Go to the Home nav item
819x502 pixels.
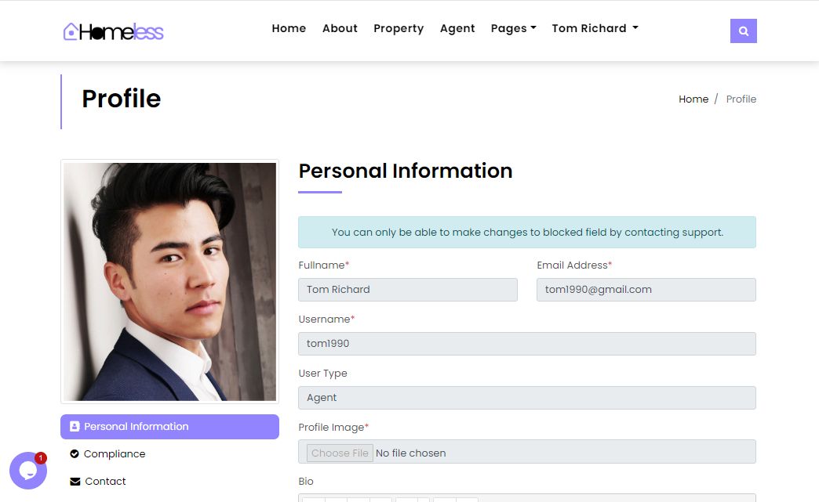[289, 28]
